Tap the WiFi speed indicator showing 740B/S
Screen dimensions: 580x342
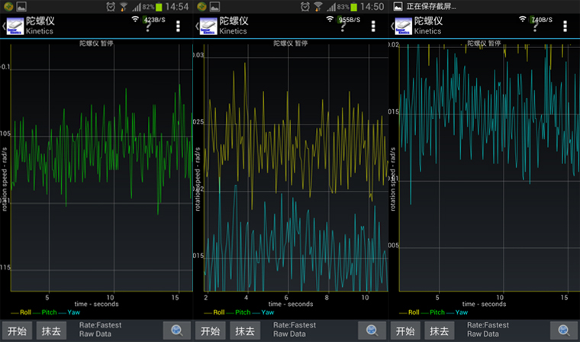[536, 20]
